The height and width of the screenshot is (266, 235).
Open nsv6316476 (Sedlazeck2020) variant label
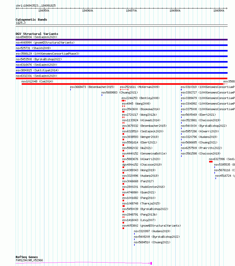tap(36, 65)
